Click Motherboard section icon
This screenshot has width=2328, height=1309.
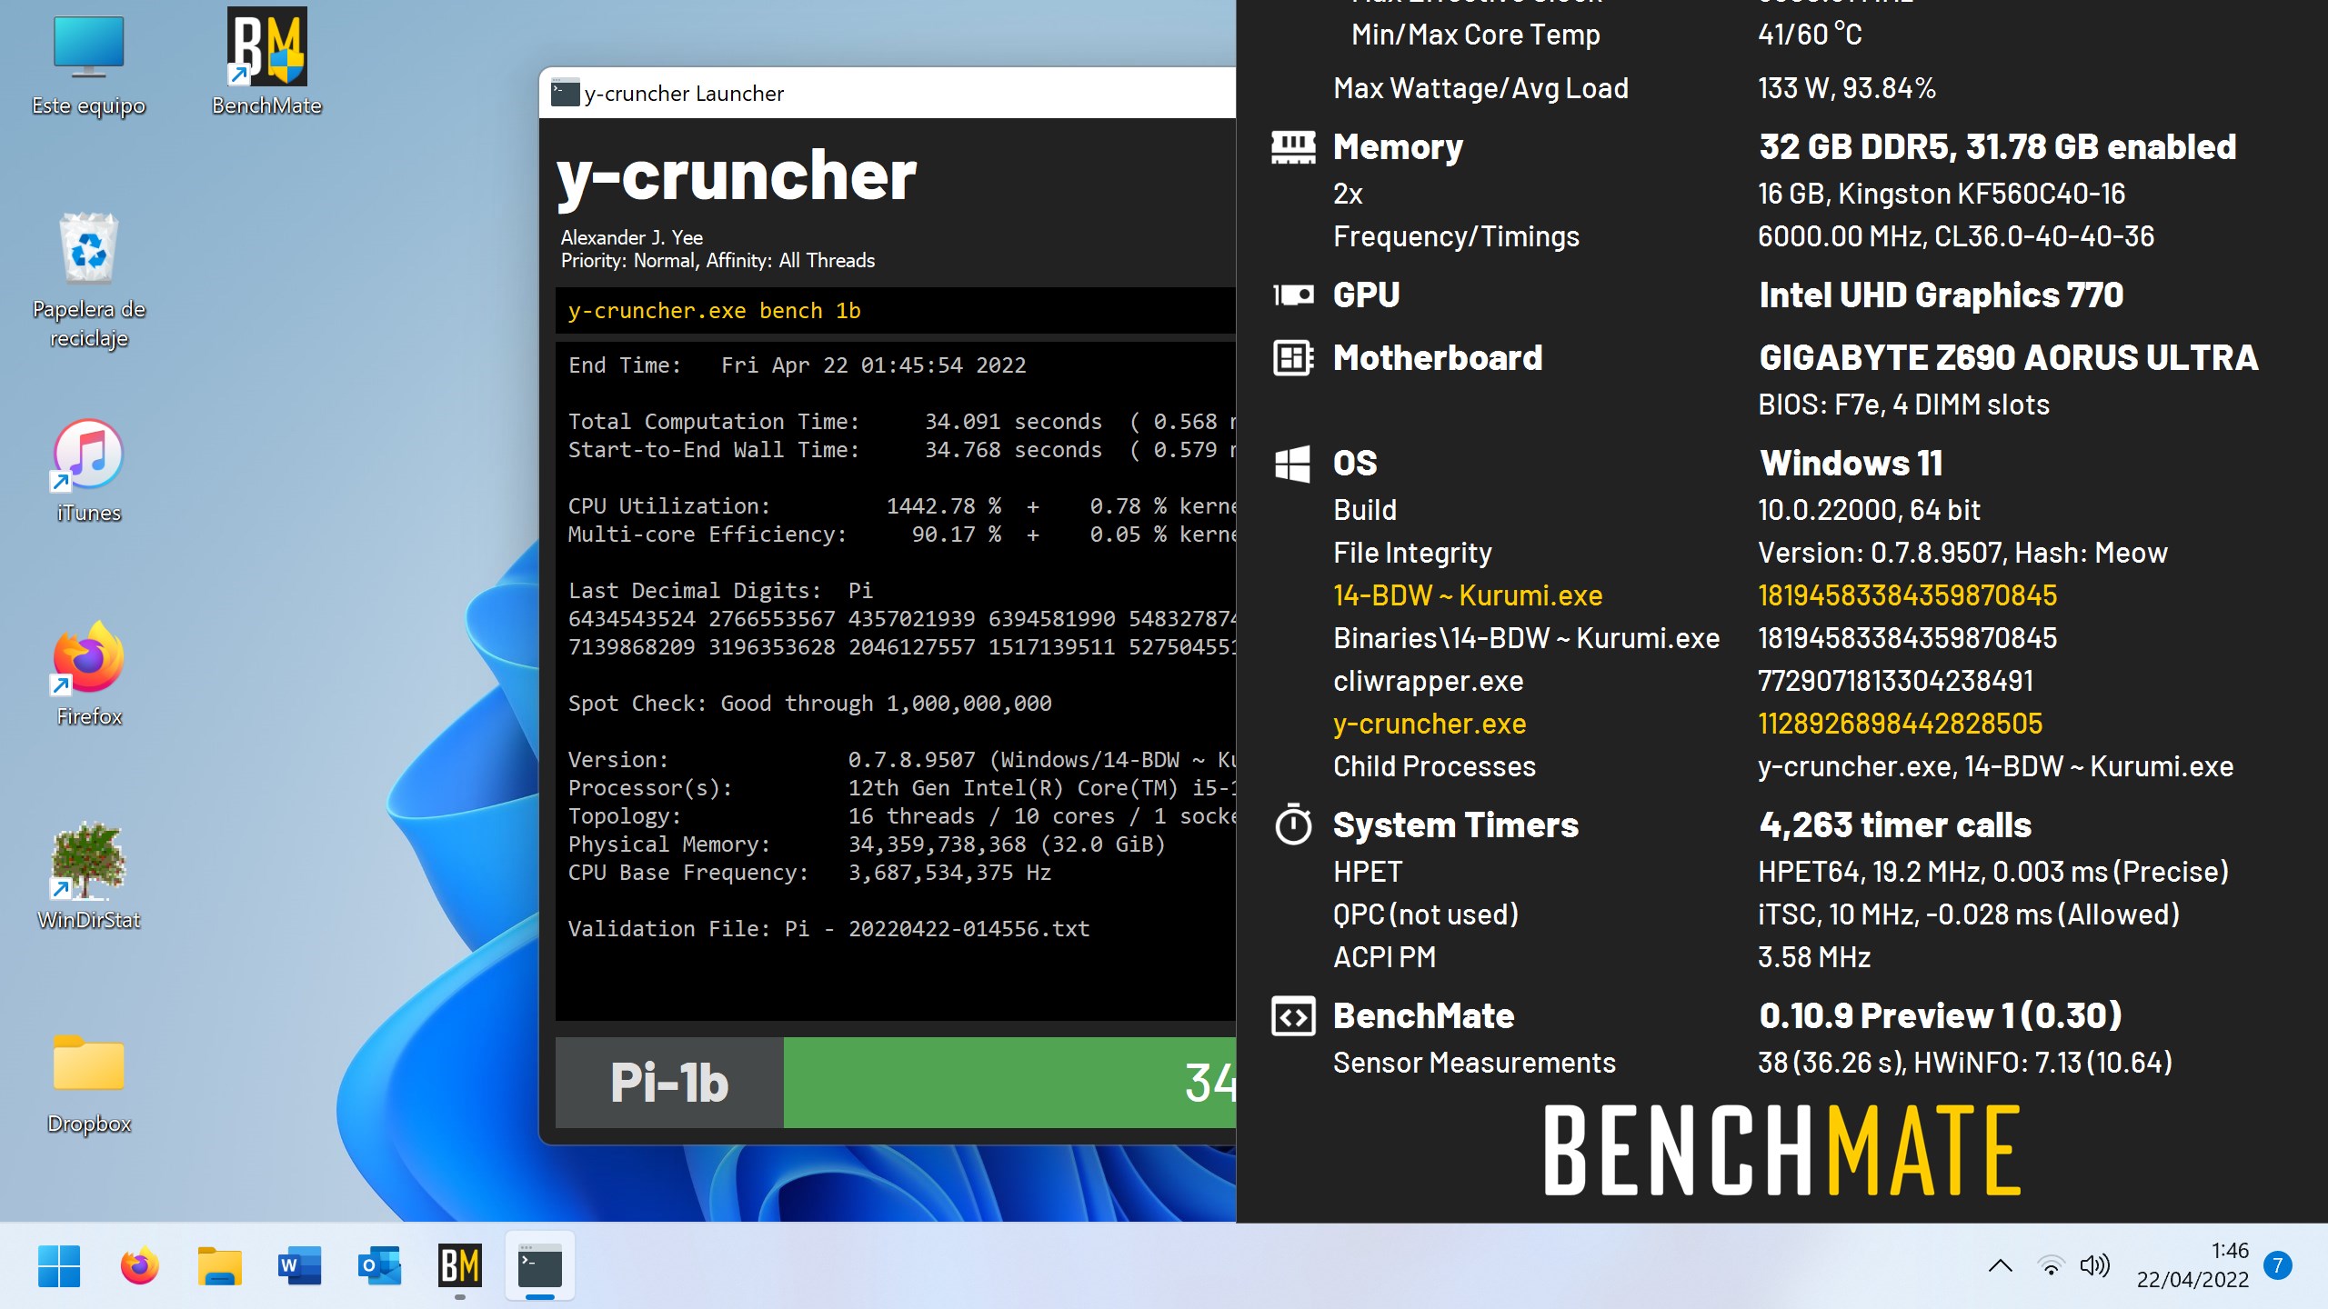[1292, 357]
